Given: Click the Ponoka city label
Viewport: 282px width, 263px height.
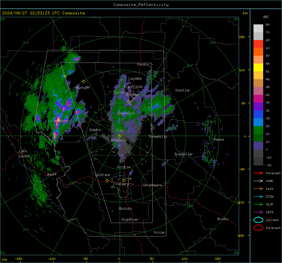Looking at the screenshot, I should click(143, 64).
